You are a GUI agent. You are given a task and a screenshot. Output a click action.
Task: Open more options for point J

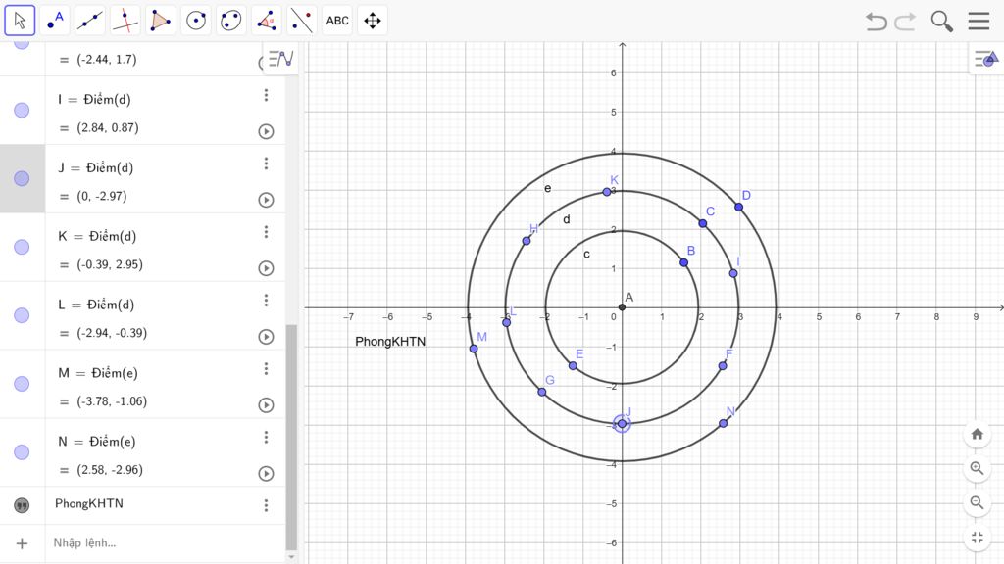(x=266, y=164)
